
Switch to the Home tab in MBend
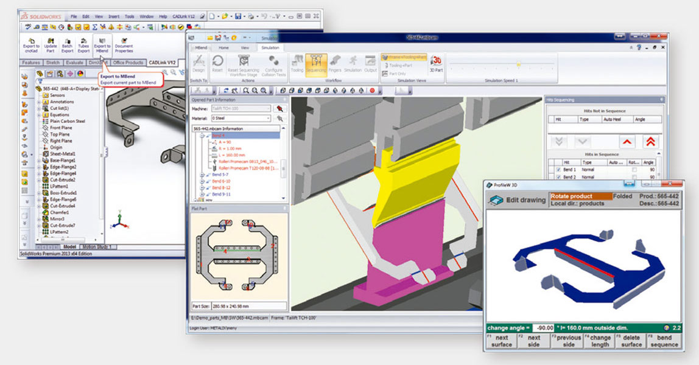[x=224, y=47]
